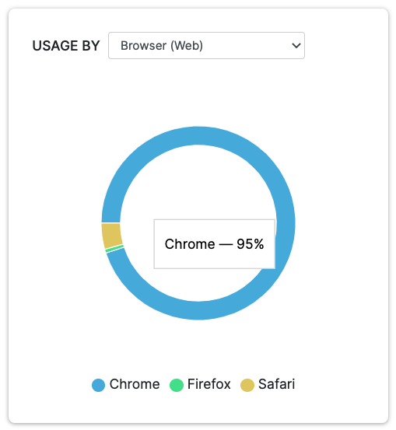Select the yellow Safari donut segment
Screen dimensions: 396x430
[x=111, y=235]
